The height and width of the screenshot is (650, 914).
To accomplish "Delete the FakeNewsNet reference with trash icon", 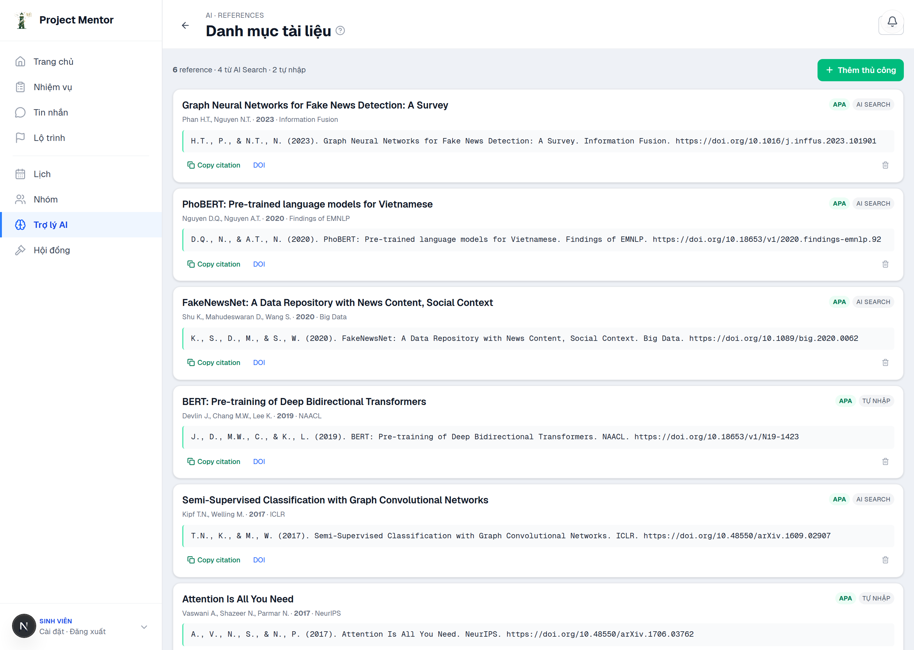I will [x=885, y=363].
